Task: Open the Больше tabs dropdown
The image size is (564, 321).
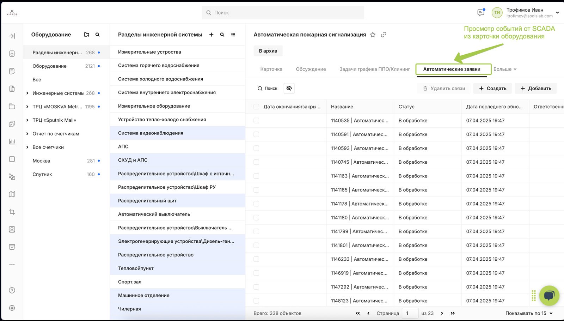Action: (505, 69)
